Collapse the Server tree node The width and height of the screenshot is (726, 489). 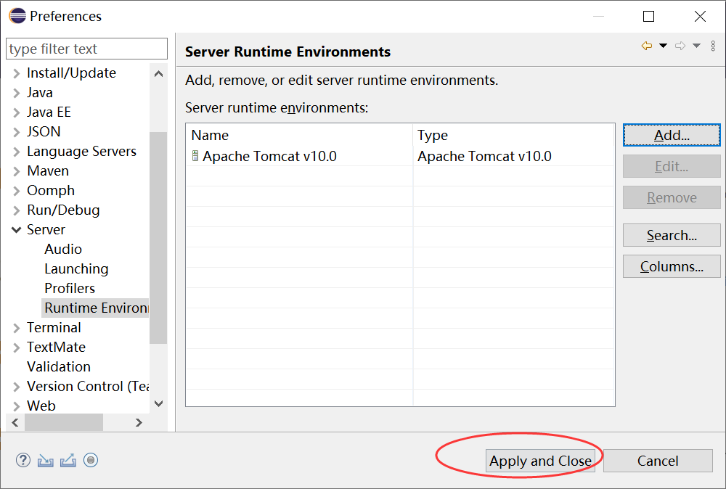point(16,229)
